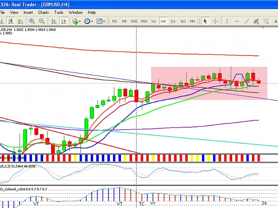This screenshot has width=278, height=208.
Task: Switch timeframe to M15
Action: (134, 21)
